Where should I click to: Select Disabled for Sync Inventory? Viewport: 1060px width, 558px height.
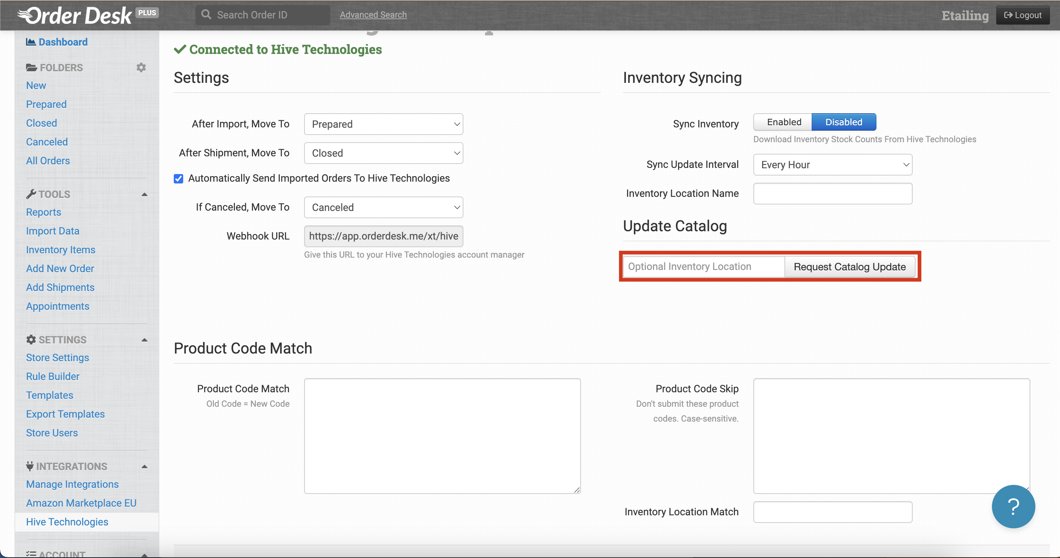843,122
